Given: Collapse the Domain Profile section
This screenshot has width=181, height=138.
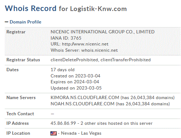Looking at the screenshot, I should pyautogui.click(x=25, y=22).
